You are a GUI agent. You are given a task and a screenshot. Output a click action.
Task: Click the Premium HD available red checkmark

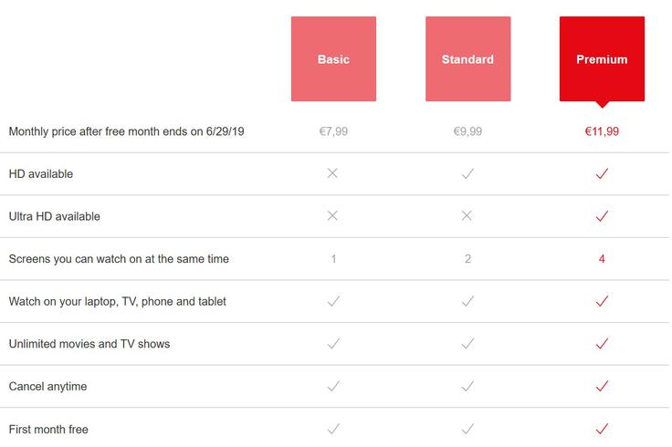coord(602,173)
